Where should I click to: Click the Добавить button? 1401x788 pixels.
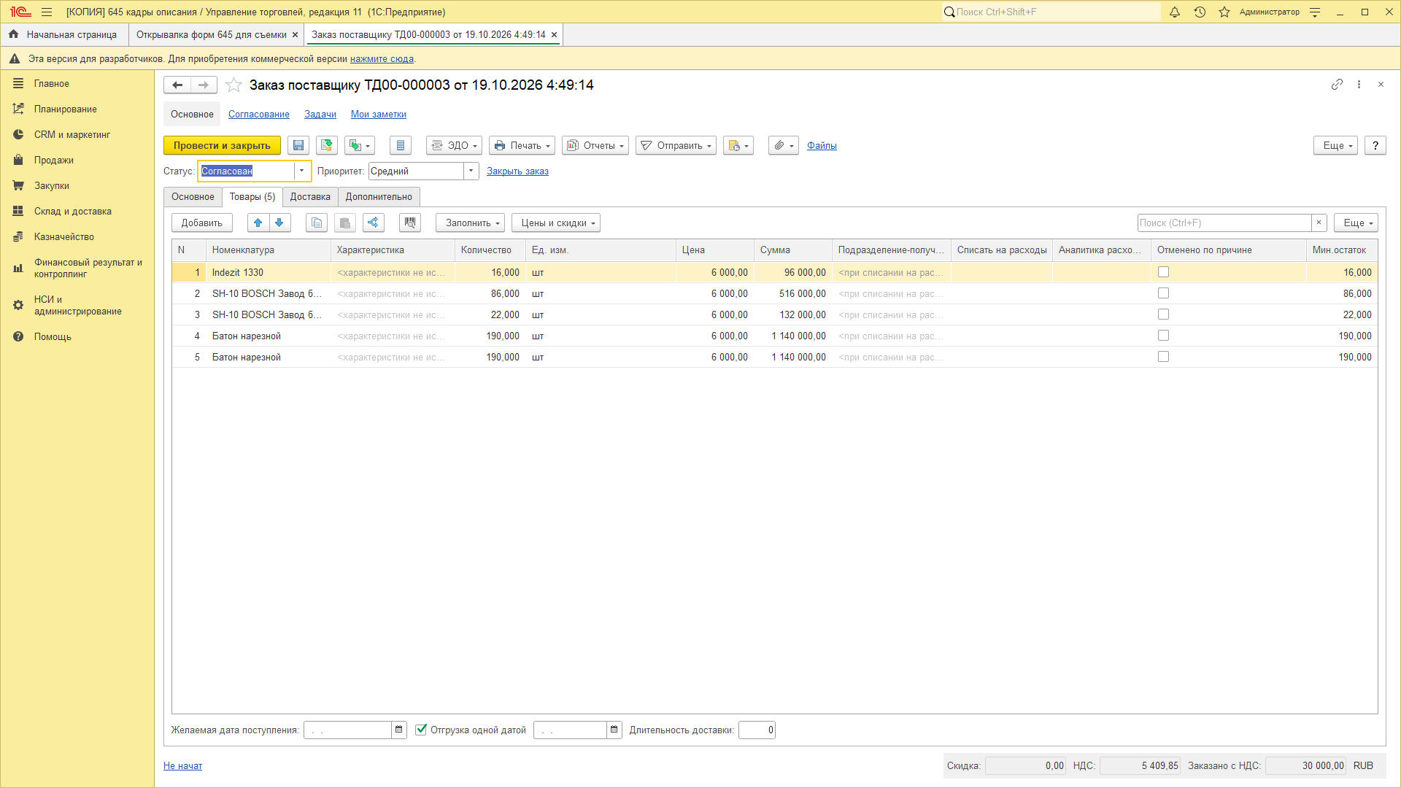point(202,223)
